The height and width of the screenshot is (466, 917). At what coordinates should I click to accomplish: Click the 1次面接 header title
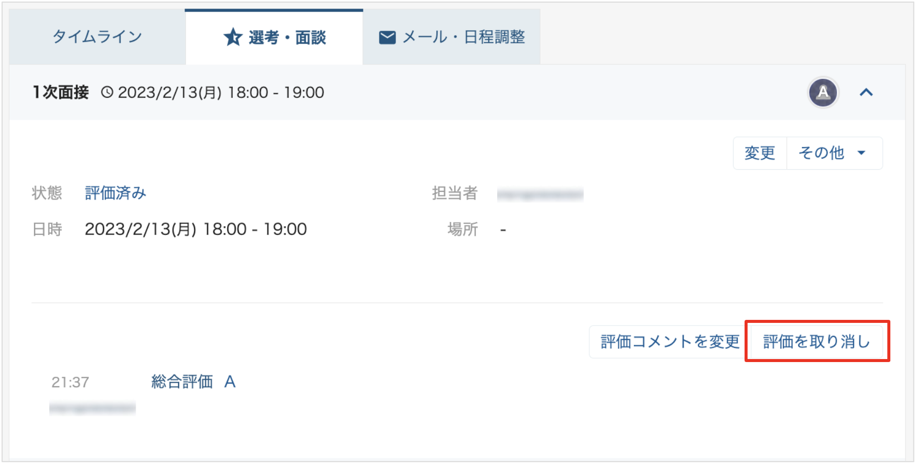(x=61, y=92)
